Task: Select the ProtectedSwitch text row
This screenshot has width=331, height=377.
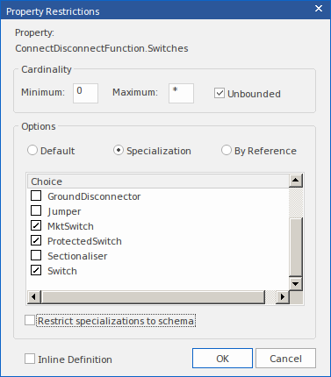Action: pyautogui.click(x=84, y=241)
